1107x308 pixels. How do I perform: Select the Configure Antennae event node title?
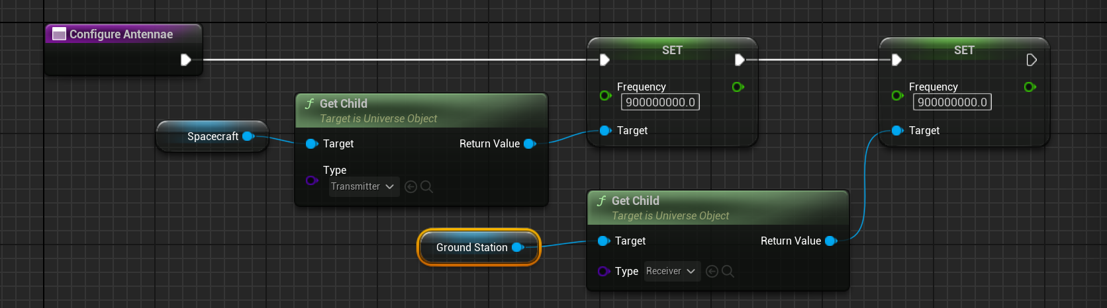pos(121,34)
